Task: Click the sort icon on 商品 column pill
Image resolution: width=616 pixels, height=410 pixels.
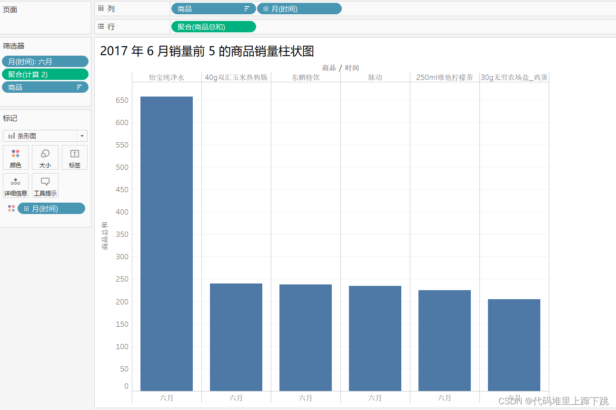Action: tap(247, 9)
